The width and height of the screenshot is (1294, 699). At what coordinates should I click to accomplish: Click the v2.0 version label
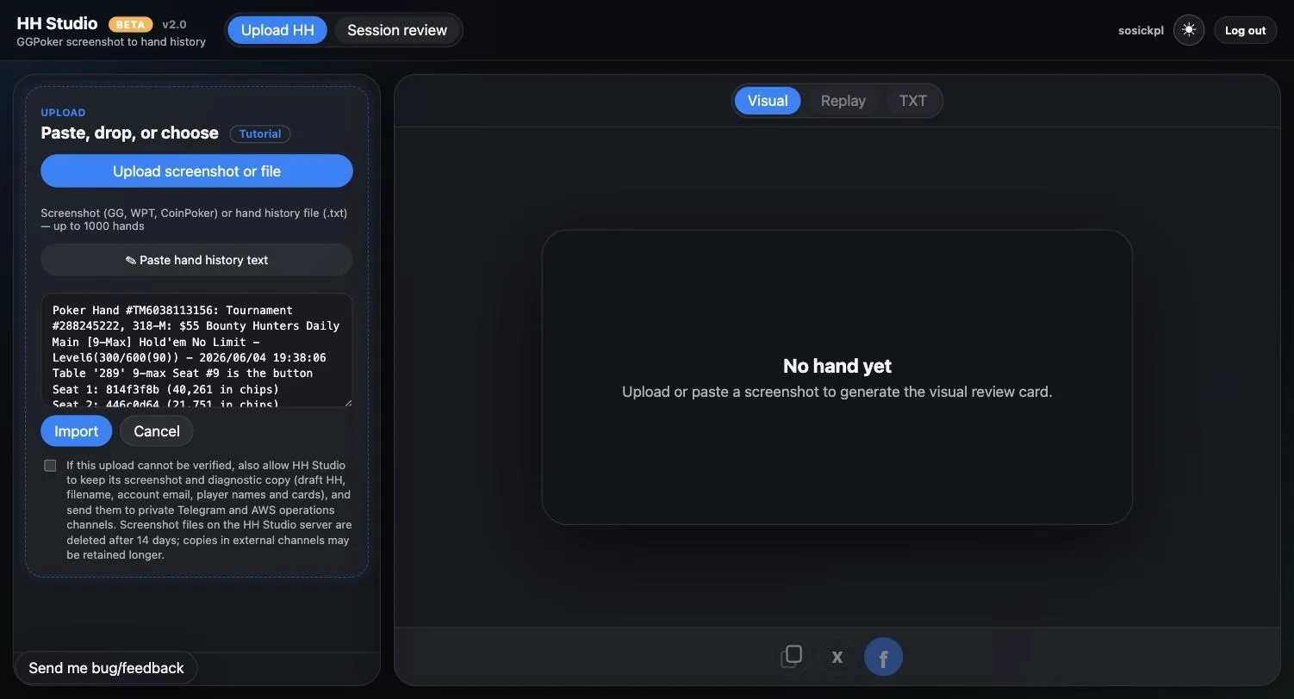tap(174, 24)
